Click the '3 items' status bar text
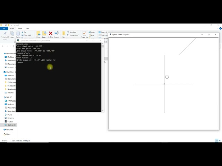 (x=5, y=141)
